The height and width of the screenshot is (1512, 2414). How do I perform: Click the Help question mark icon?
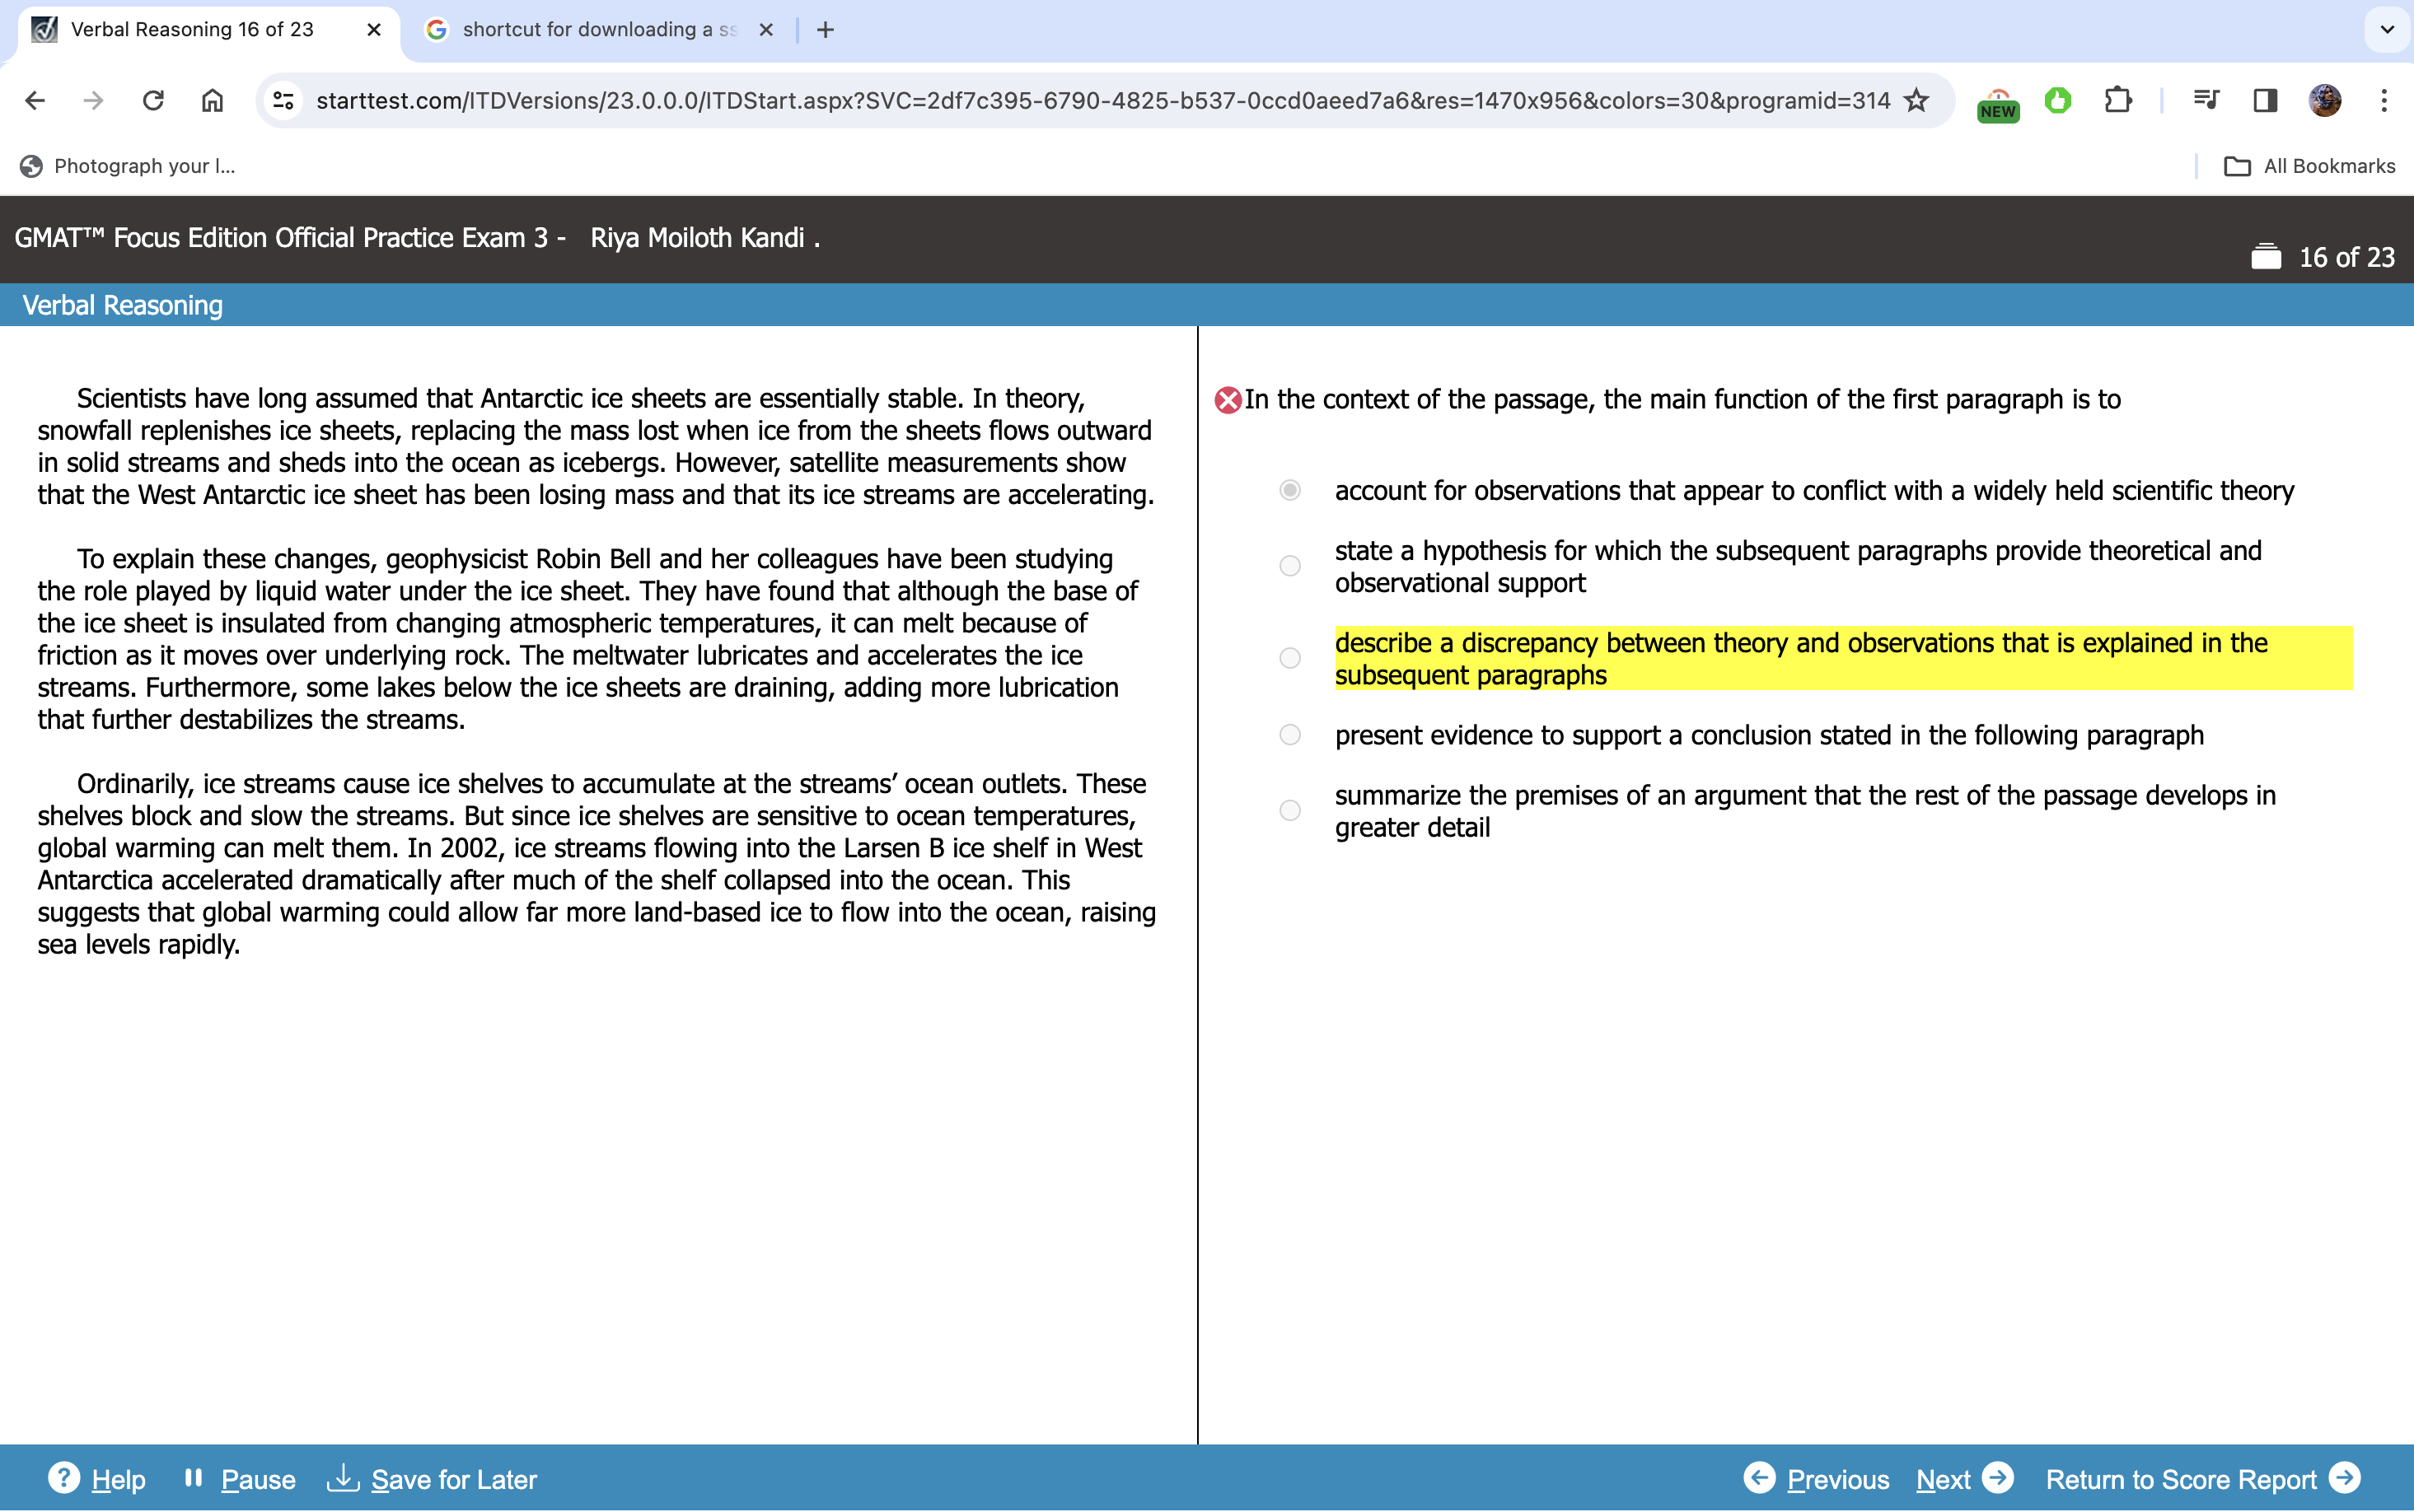pyautogui.click(x=63, y=1477)
